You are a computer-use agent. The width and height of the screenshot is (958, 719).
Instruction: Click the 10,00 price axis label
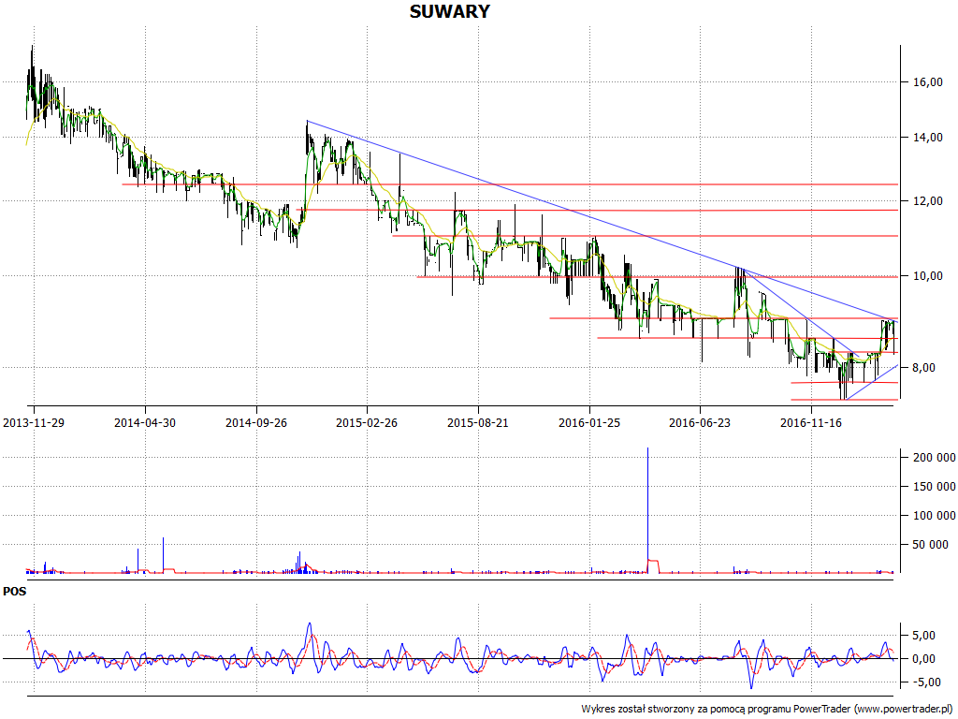pos(927,276)
